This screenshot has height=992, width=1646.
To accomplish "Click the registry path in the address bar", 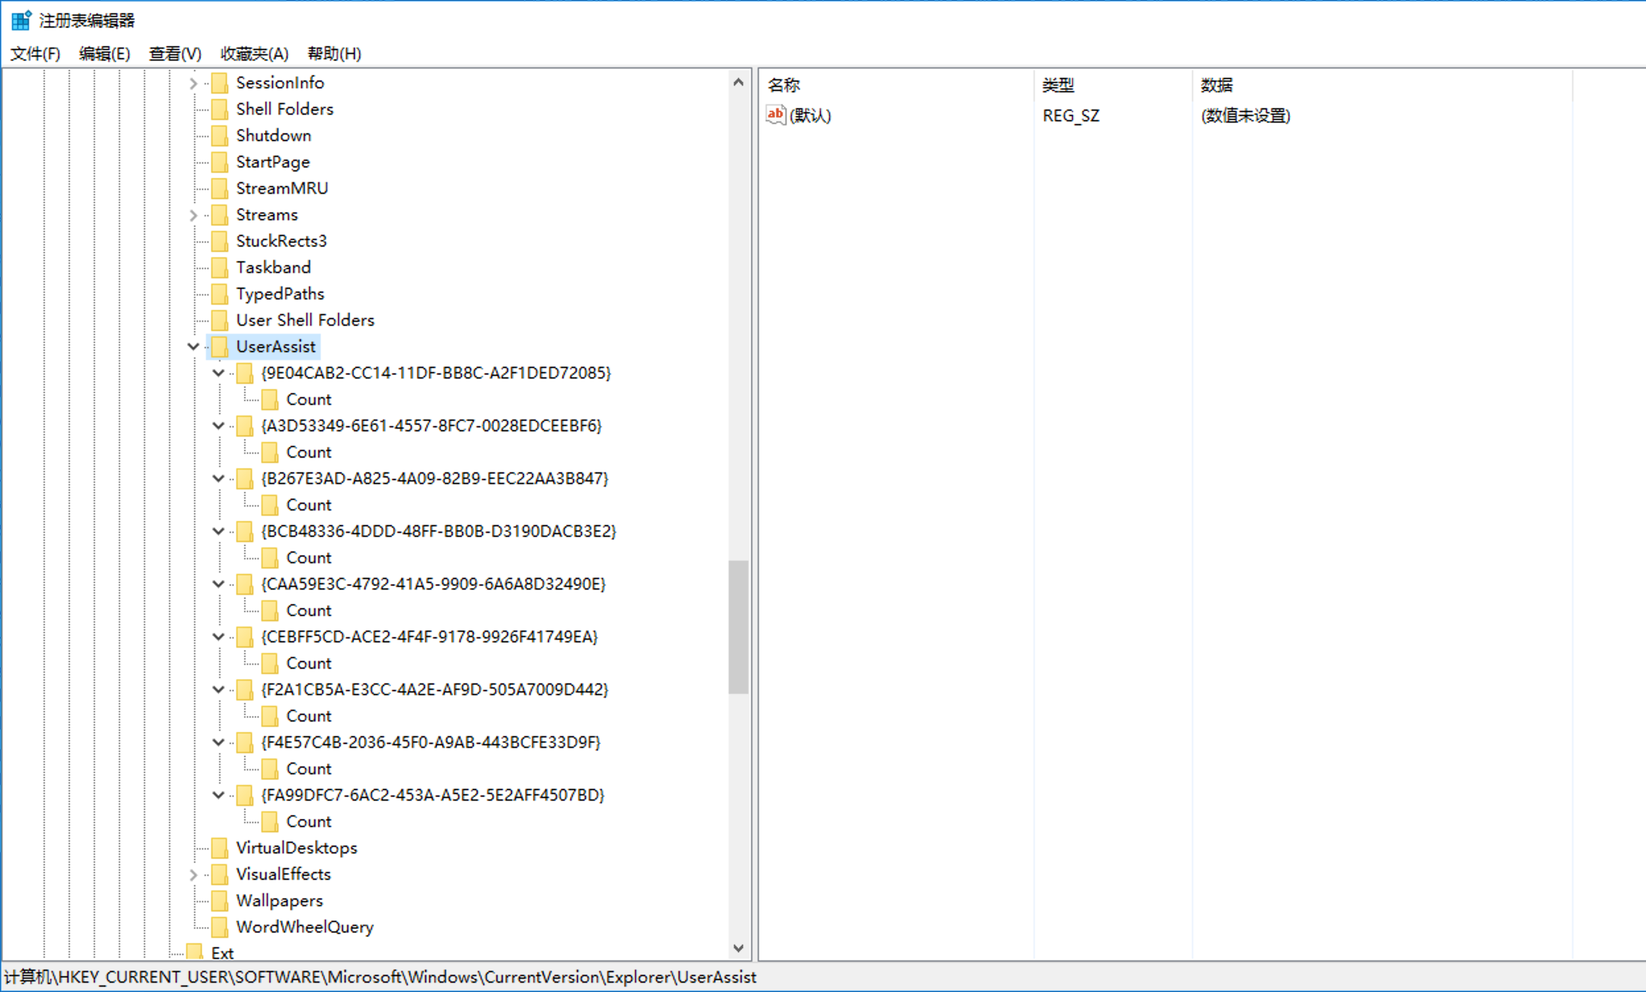I will point(381,977).
